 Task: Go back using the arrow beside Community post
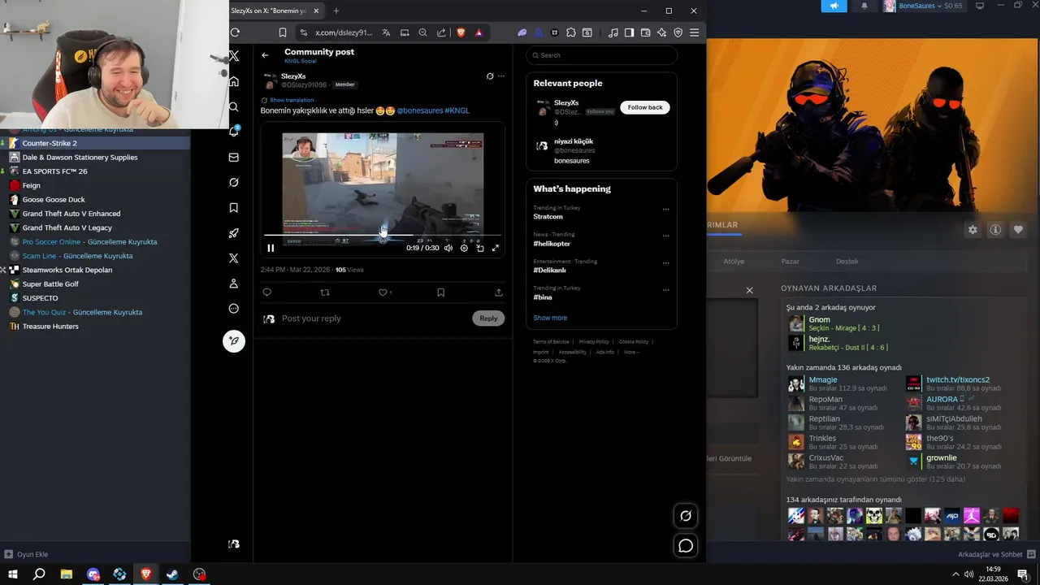tap(265, 55)
